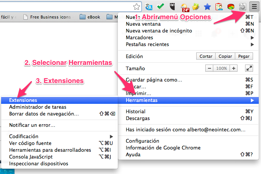Image resolution: width=261 pixels, height=174 pixels.
Task: Select Nueva ventana de incógnito
Action: (x=188, y=31)
